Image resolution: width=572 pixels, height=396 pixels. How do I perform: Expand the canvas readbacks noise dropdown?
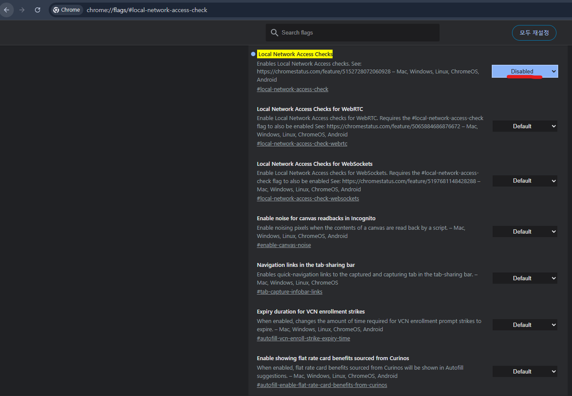pyautogui.click(x=525, y=232)
